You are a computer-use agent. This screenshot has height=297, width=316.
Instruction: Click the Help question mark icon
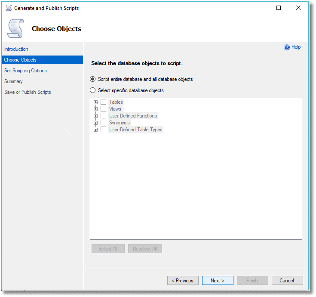coord(287,47)
